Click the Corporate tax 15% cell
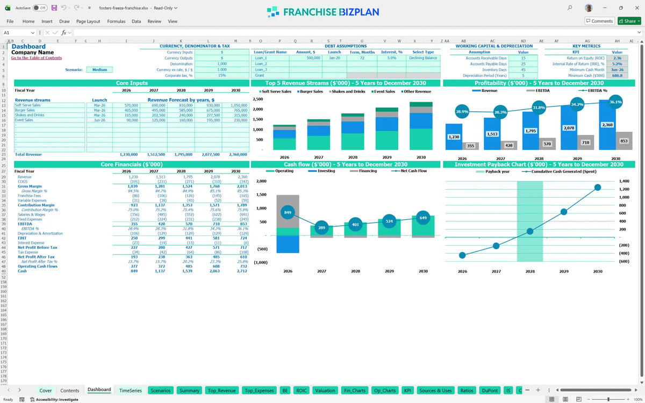 [x=221, y=76]
